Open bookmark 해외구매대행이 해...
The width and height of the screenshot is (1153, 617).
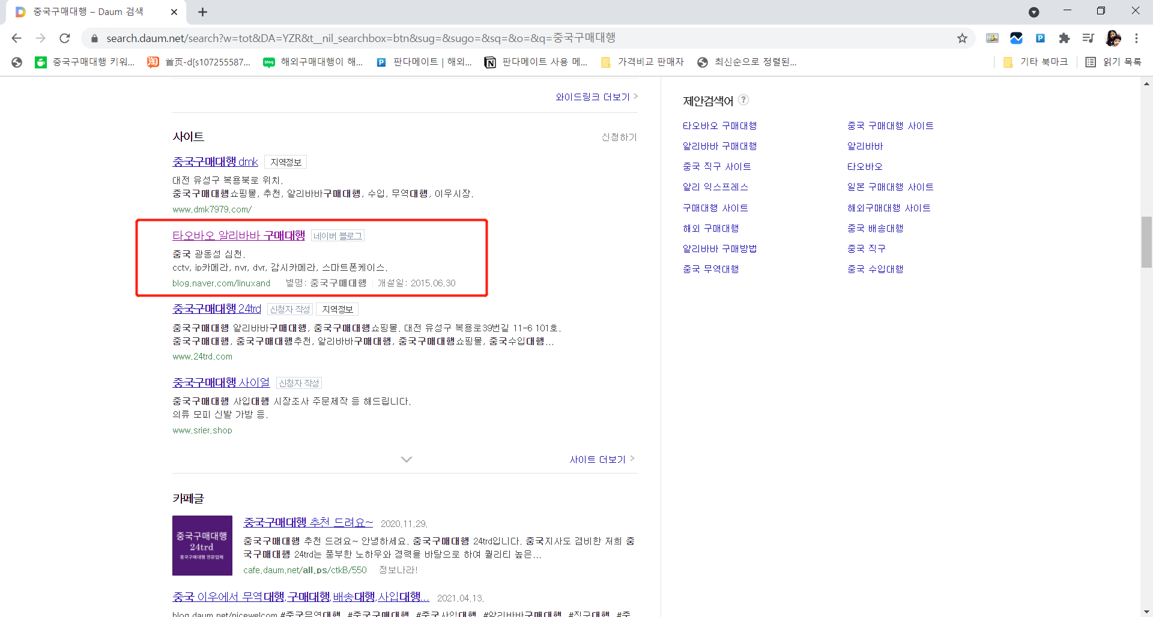pos(313,62)
